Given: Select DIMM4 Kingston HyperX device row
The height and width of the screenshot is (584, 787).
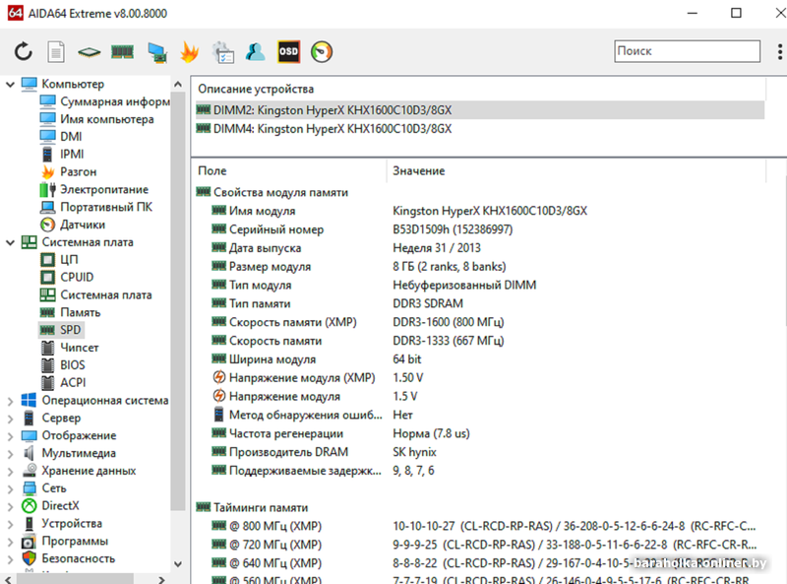Looking at the screenshot, I should click(333, 128).
